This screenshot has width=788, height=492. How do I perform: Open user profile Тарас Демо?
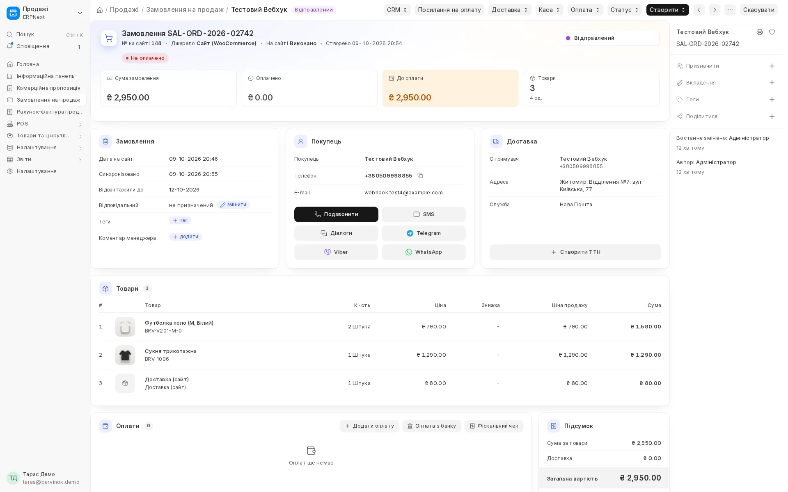(x=44, y=478)
